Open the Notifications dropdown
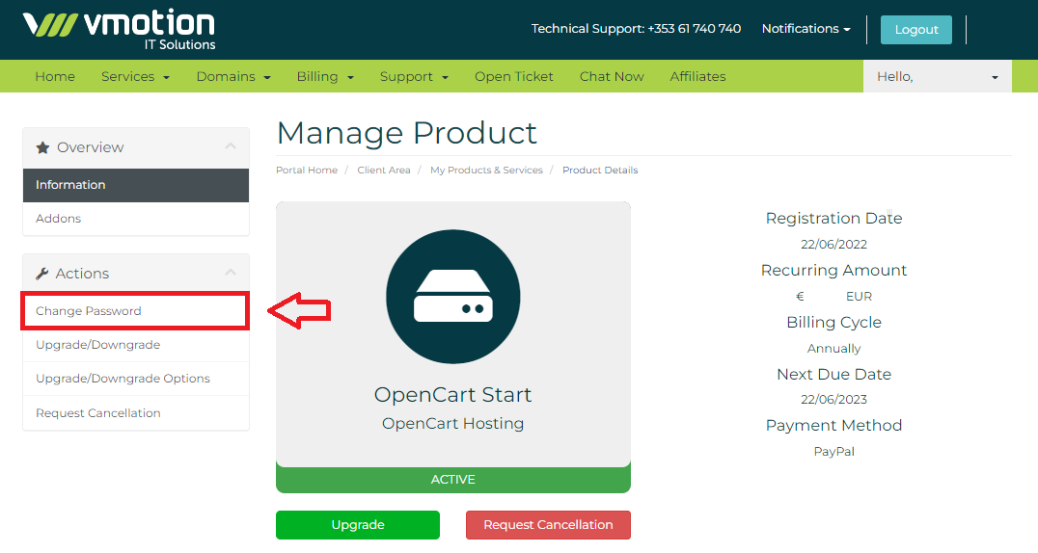1038x553 pixels. click(806, 29)
